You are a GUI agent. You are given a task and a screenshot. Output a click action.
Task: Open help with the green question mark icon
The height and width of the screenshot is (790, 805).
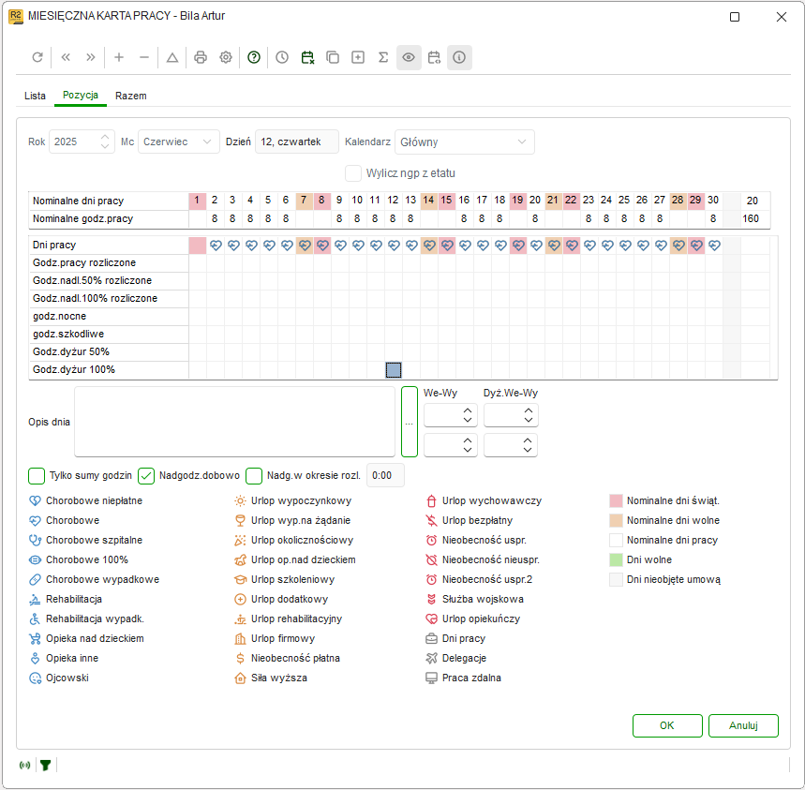254,57
